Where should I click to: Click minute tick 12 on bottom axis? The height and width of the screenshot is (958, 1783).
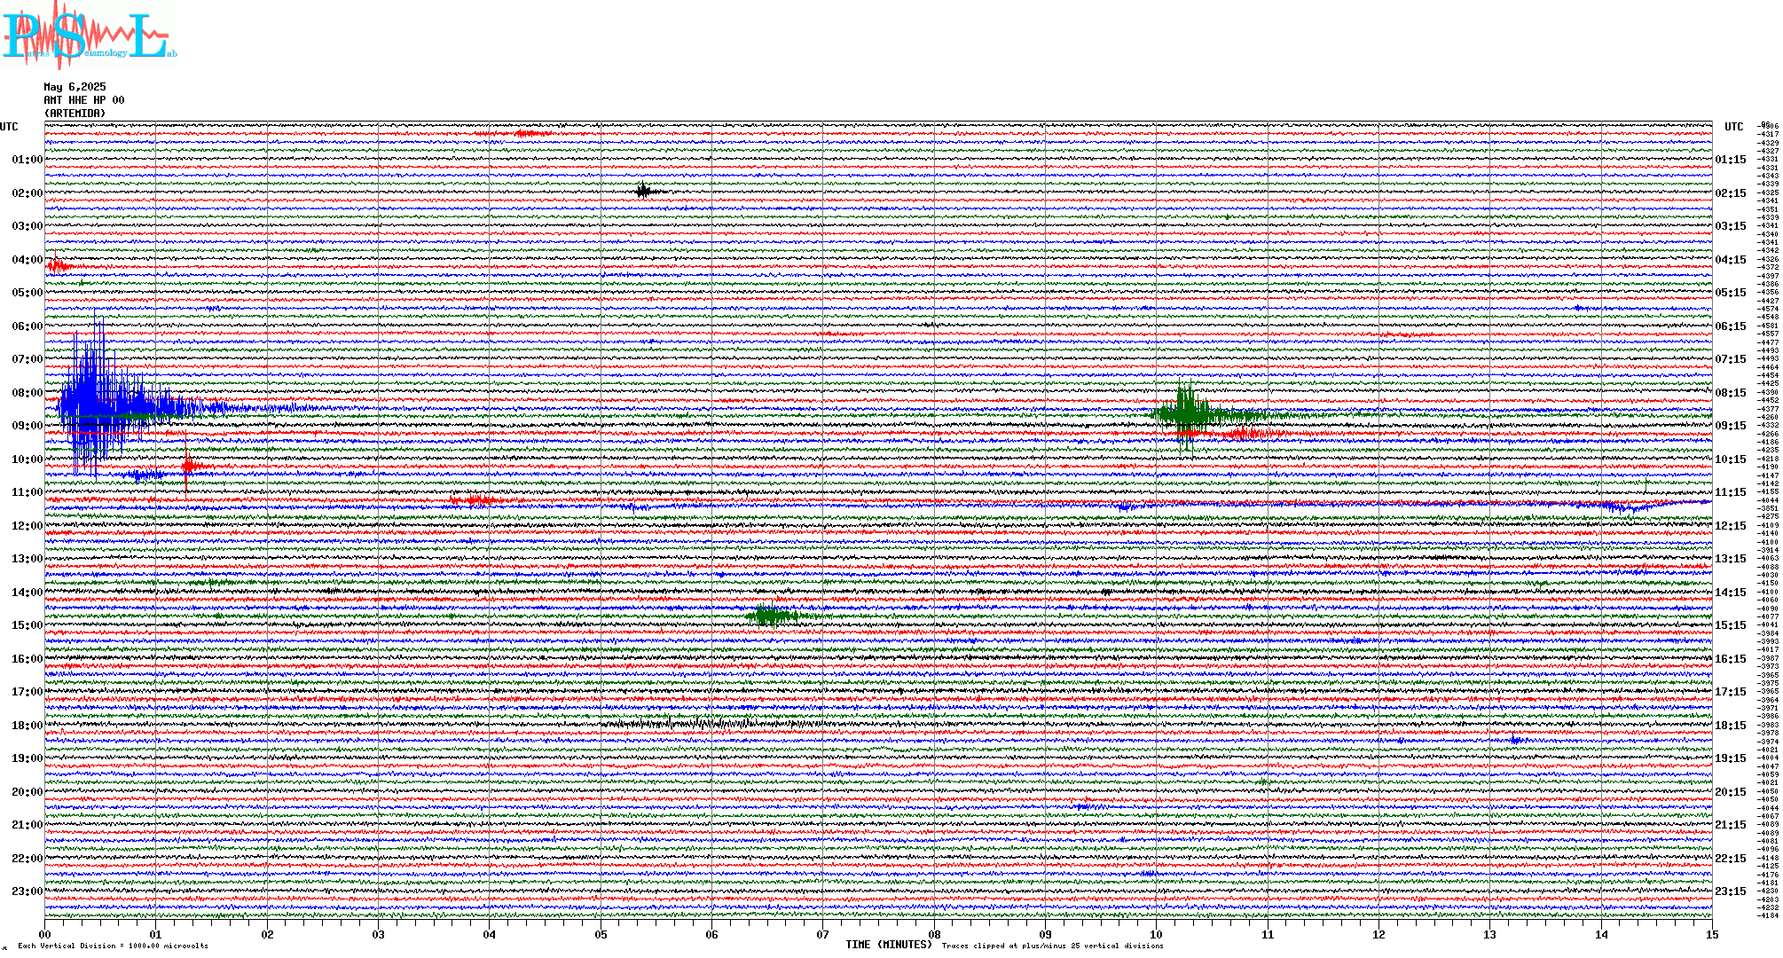click(1378, 934)
